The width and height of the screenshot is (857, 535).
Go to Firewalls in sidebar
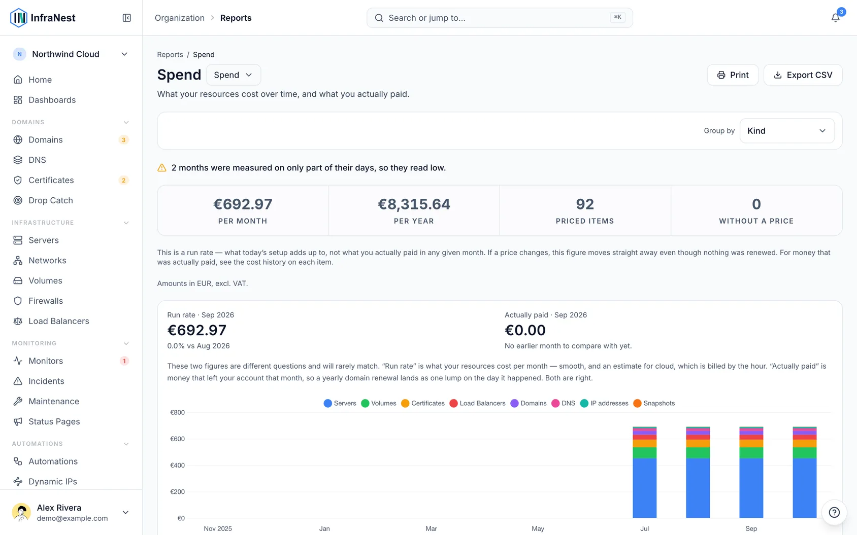click(71, 301)
